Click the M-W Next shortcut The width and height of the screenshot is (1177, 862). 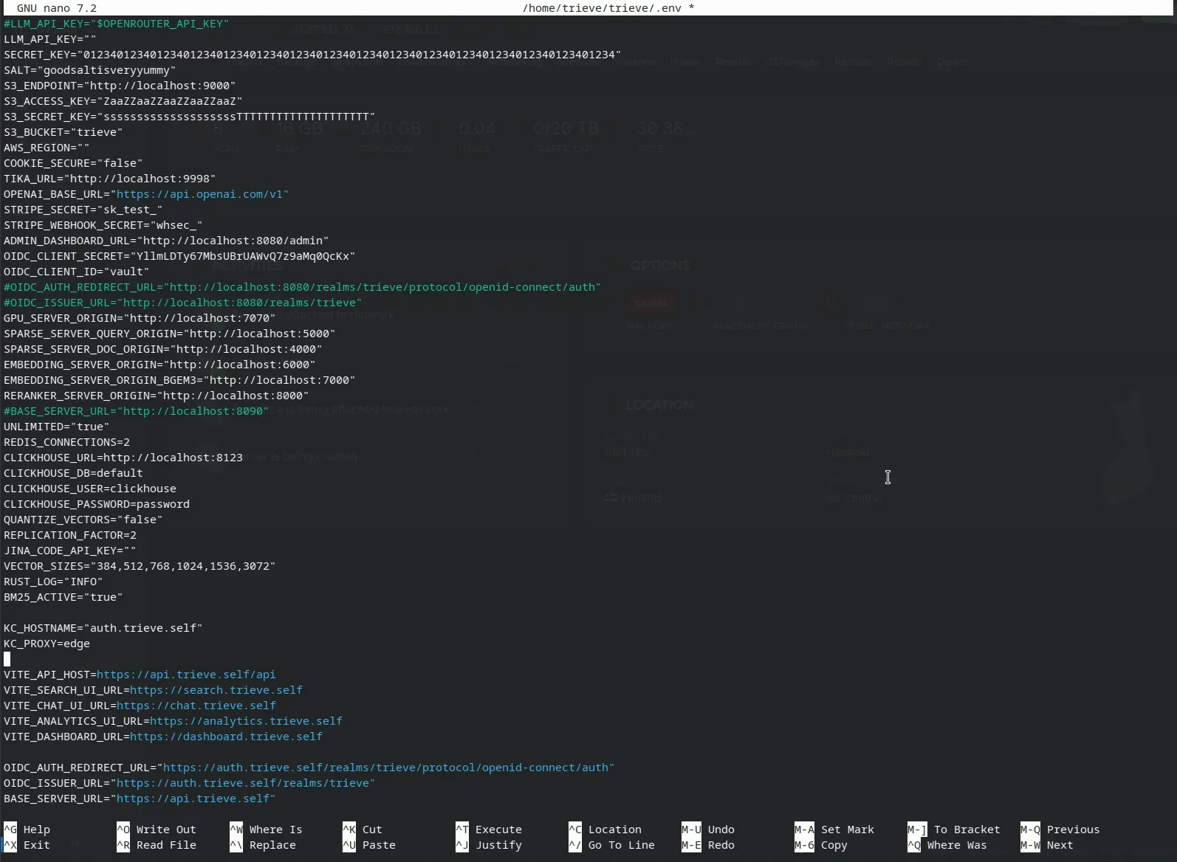(1047, 845)
